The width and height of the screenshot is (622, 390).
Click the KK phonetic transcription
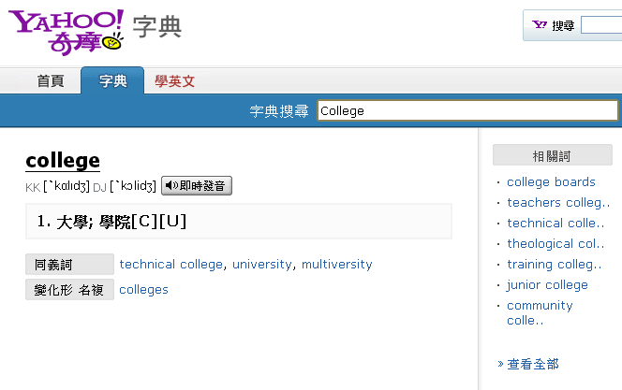pos(67,186)
